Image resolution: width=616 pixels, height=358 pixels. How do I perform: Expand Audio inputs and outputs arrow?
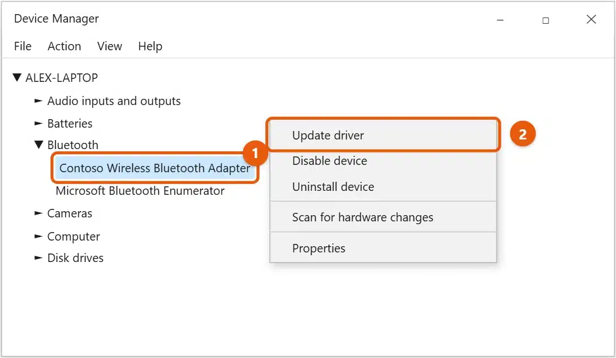(x=38, y=101)
